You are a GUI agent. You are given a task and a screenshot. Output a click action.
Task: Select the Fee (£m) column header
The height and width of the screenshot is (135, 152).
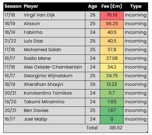point(111,7)
